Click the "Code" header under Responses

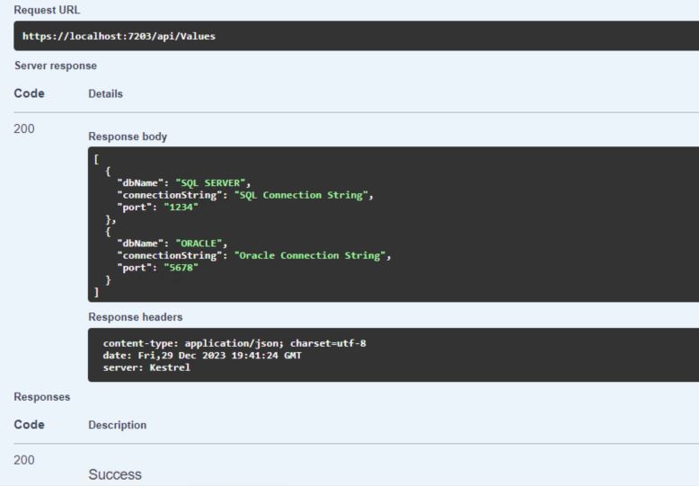[29, 425]
